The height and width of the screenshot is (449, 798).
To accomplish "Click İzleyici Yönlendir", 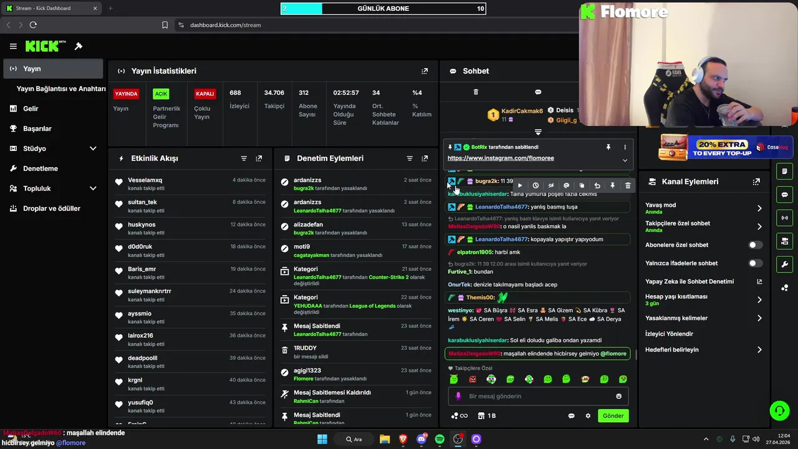I will pyautogui.click(x=669, y=334).
